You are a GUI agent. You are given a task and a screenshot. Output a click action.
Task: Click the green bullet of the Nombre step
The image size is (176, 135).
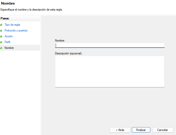coord(1,48)
